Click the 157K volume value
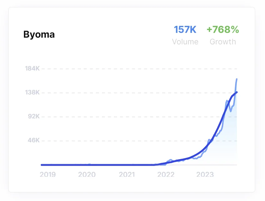 (x=185, y=30)
